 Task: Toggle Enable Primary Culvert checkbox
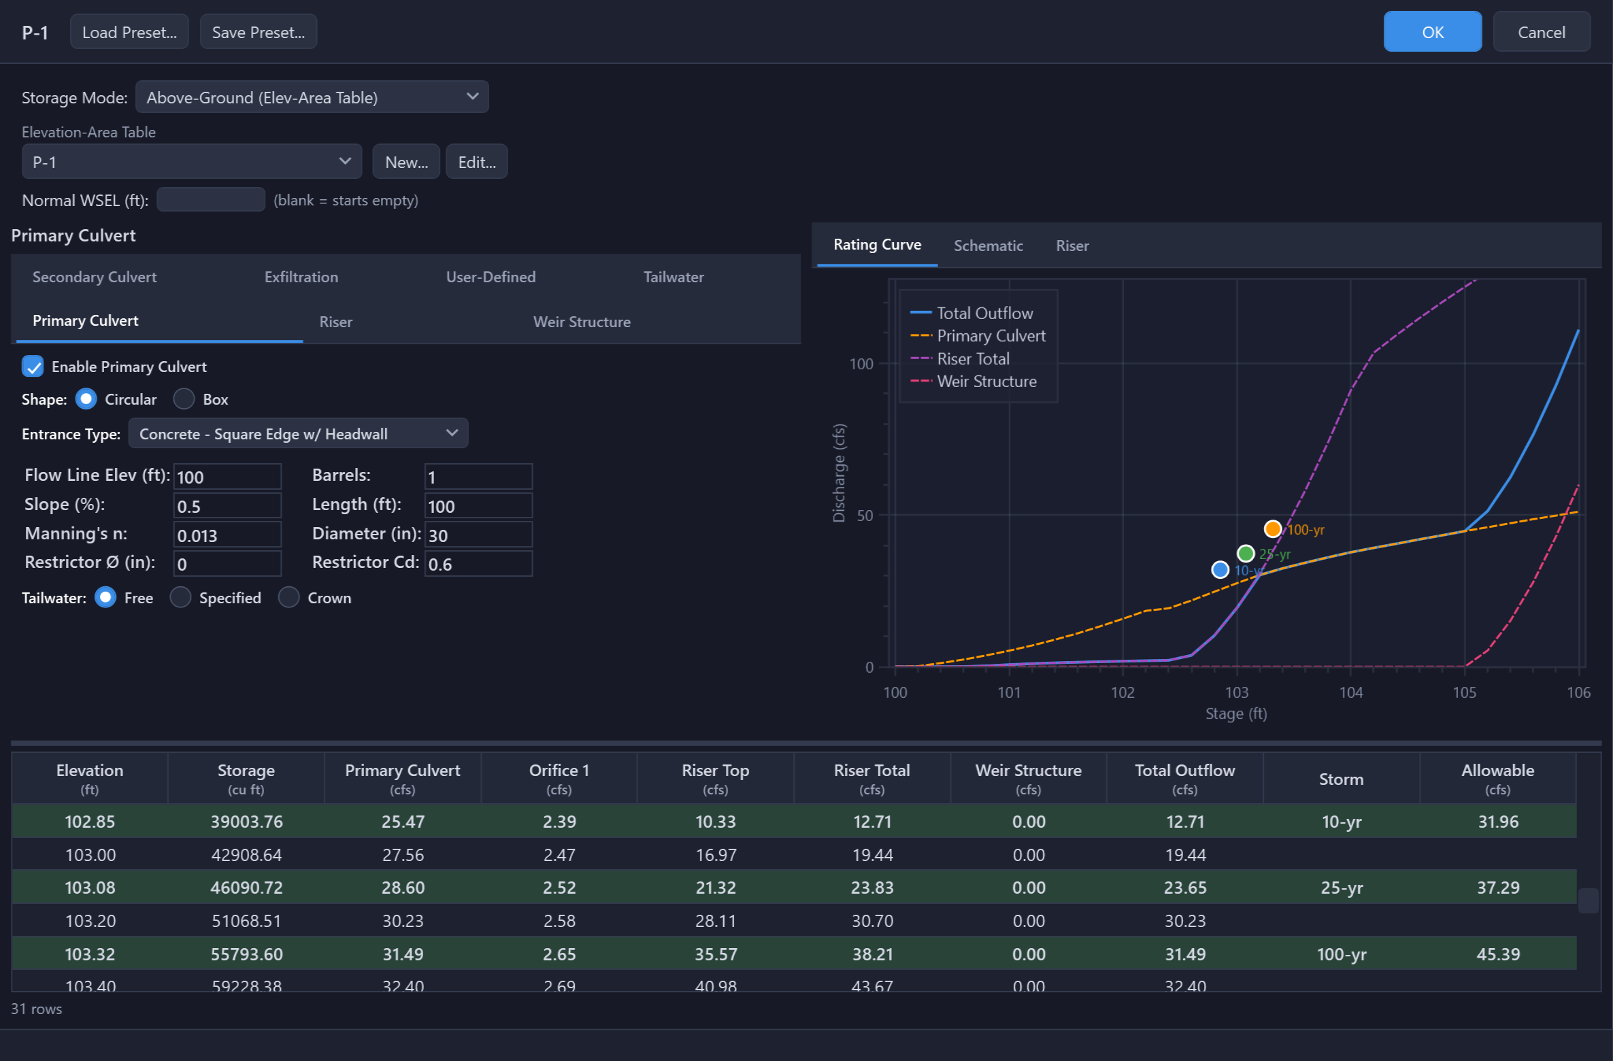(33, 367)
